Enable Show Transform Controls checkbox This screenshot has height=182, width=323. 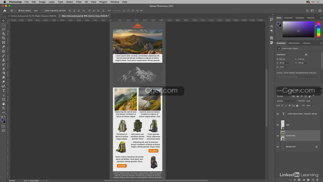(44, 11)
